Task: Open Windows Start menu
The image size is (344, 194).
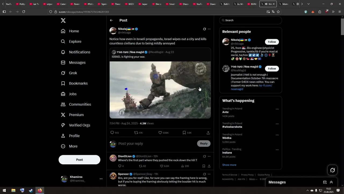Action: [4, 190]
